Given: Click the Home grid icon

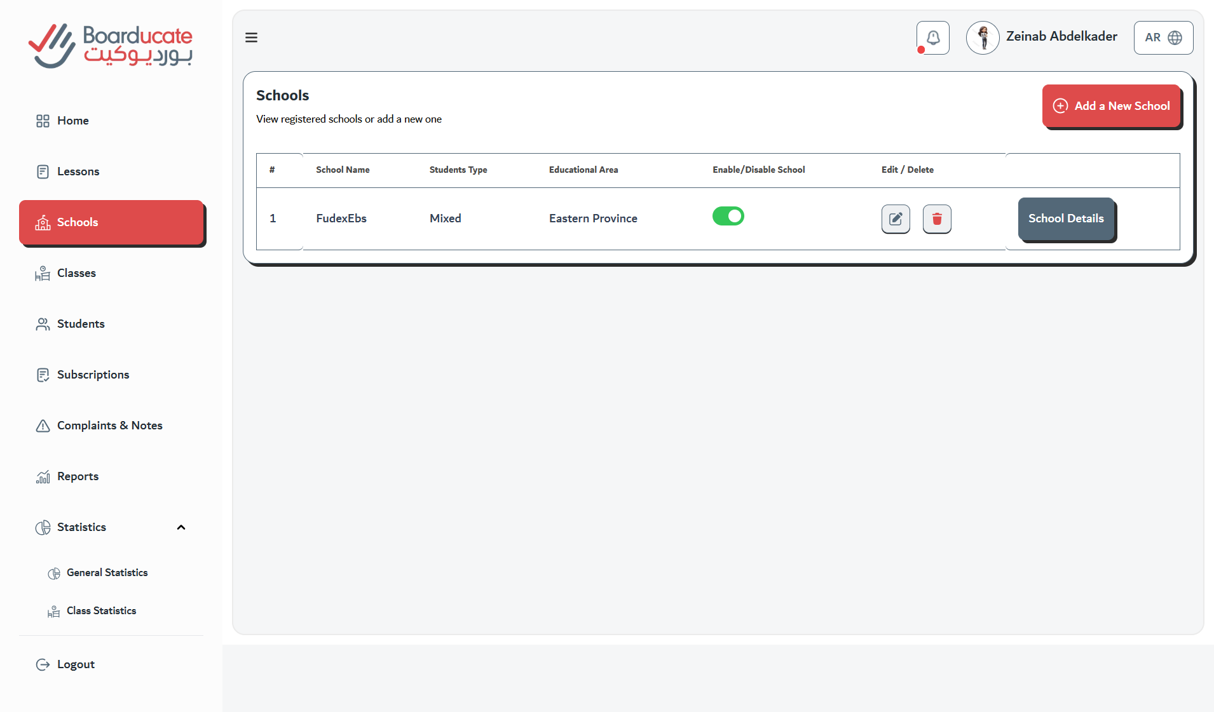Looking at the screenshot, I should 43,121.
